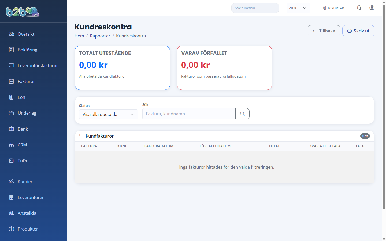Click printer icon on Skriv ut
Image resolution: width=386 pixels, height=241 pixels.
[350, 31]
